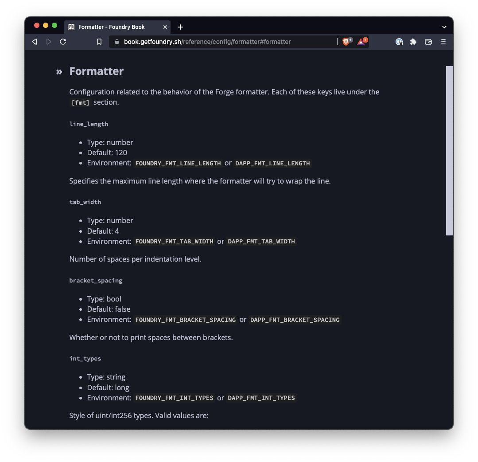478x462 pixels.
Task: Click DAPP_FMT_TAB_WIDTH code text
Action: pyautogui.click(x=261, y=241)
